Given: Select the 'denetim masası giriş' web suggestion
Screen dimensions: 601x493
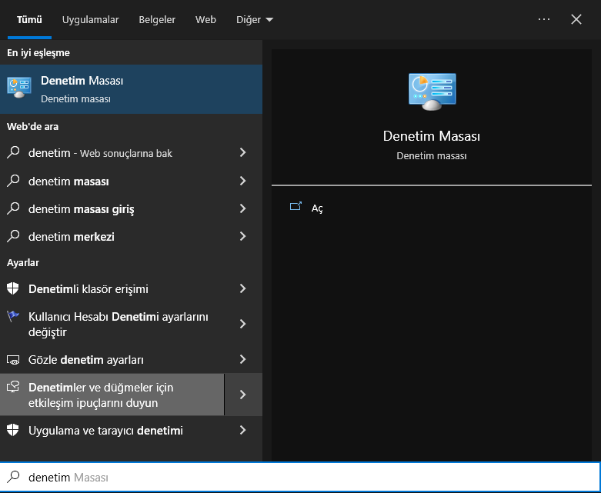Looking at the screenshot, I should (x=112, y=208).
